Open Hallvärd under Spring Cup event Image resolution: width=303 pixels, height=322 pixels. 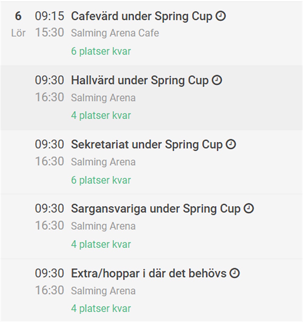[x=140, y=81]
